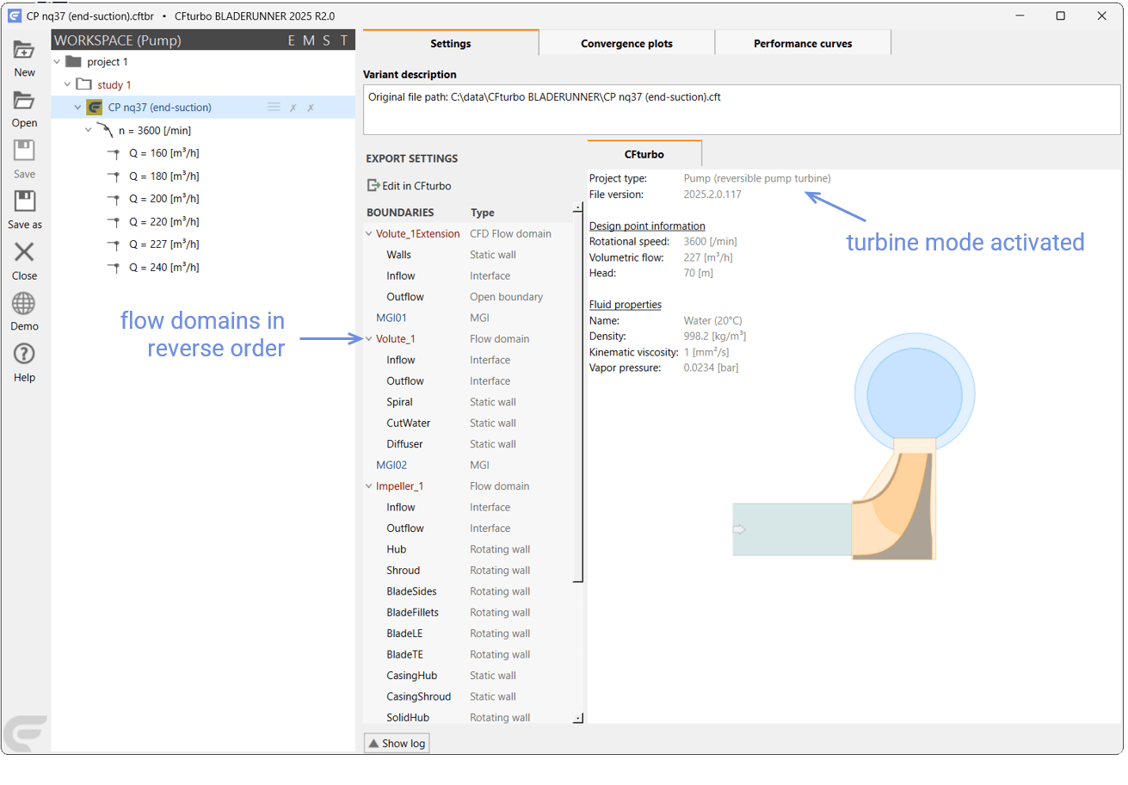Viewport: 1128px width, 785px height.
Task: Select the CutWater boundary row
Action: point(467,423)
